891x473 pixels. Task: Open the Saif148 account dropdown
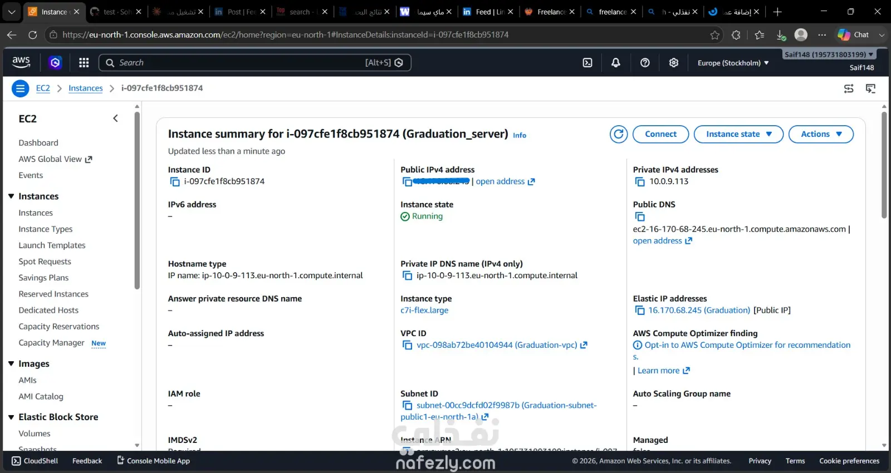(829, 55)
